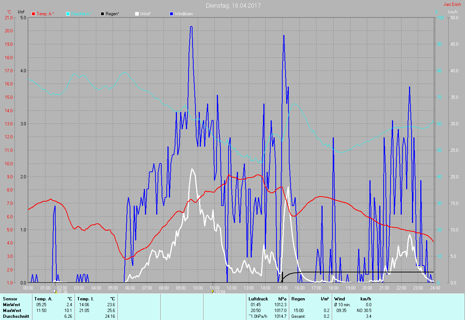Image resolution: width=465 pixels, height=320 pixels.
Task: Click the 'MaxWert' row label
Action: click(12, 311)
